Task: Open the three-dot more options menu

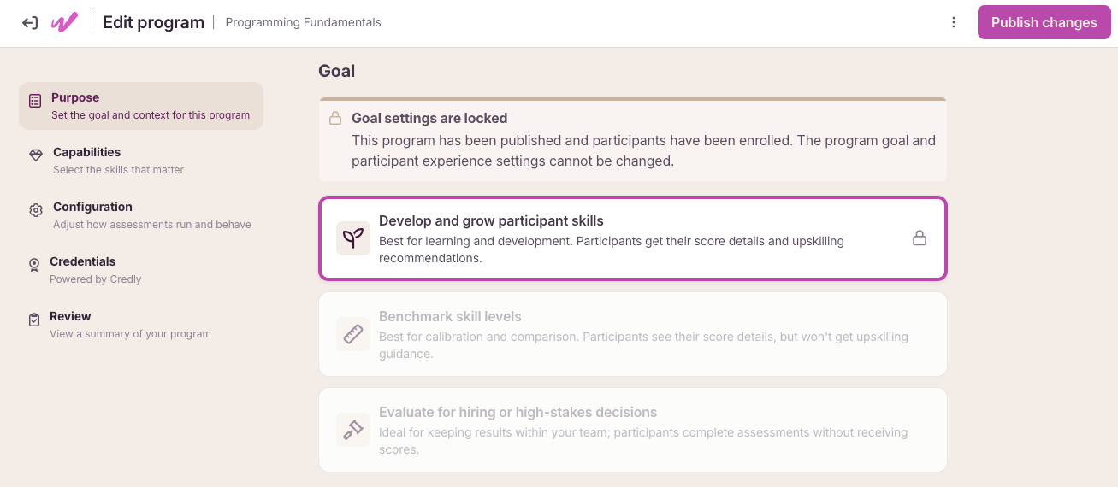Action: click(x=954, y=23)
